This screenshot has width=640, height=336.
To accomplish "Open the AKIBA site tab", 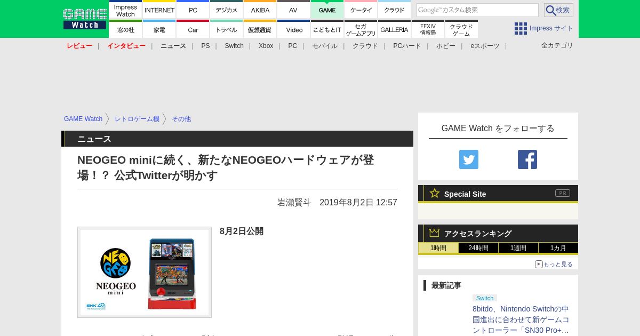I will click(x=260, y=10).
